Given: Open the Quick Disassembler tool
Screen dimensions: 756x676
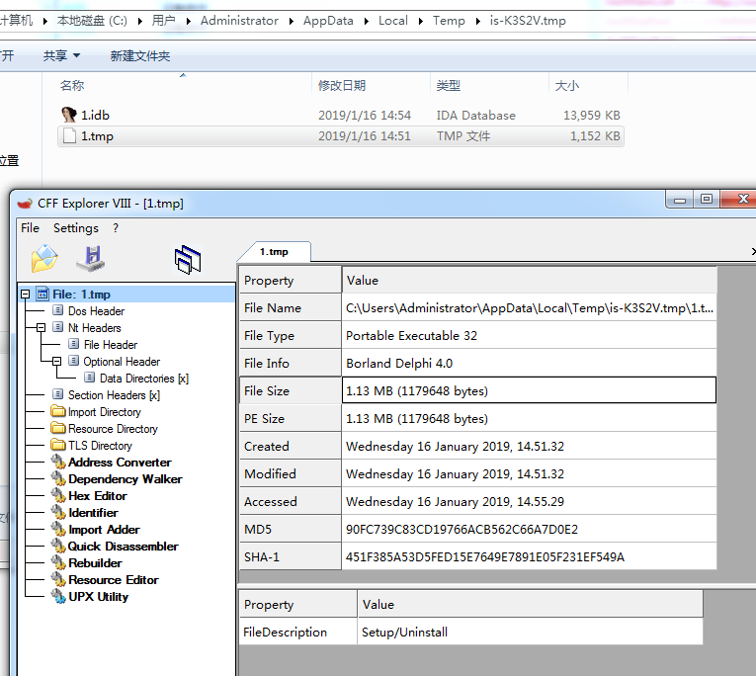Looking at the screenshot, I should 123,547.
